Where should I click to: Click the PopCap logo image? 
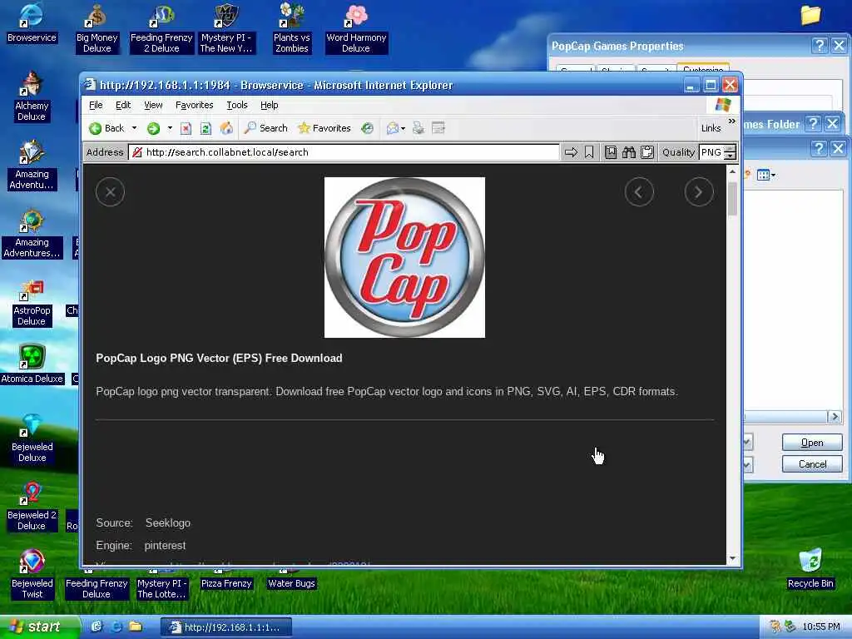point(404,257)
